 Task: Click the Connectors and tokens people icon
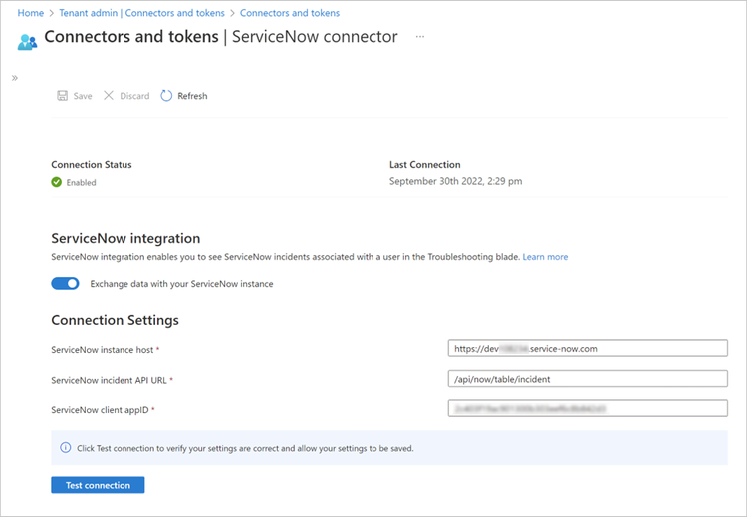point(27,41)
